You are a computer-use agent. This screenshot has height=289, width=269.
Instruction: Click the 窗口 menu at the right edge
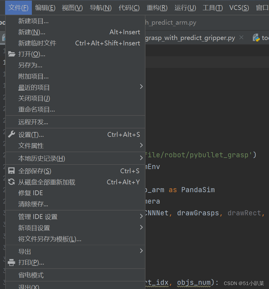point(262,8)
